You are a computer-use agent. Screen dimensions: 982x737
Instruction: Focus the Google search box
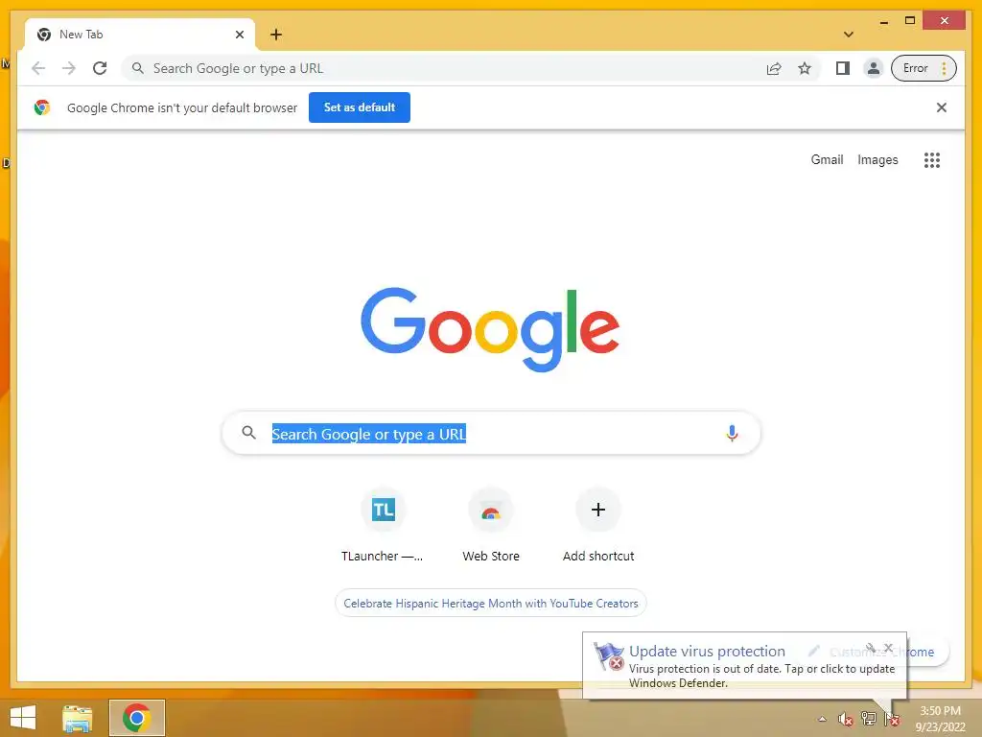click(x=491, y=433)
